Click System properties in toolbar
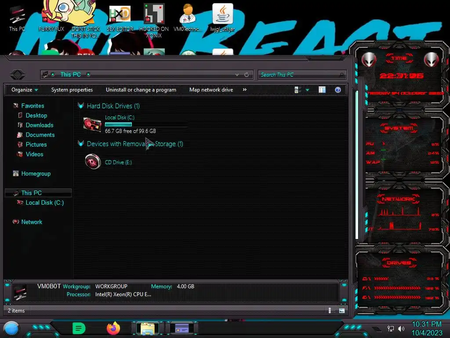450x338 pixels. 72,90
